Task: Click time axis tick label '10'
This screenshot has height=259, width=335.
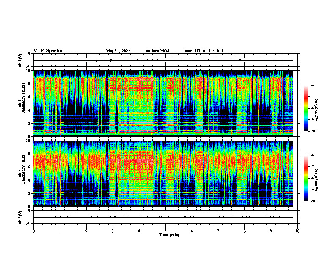Action: tap(297, 231)
